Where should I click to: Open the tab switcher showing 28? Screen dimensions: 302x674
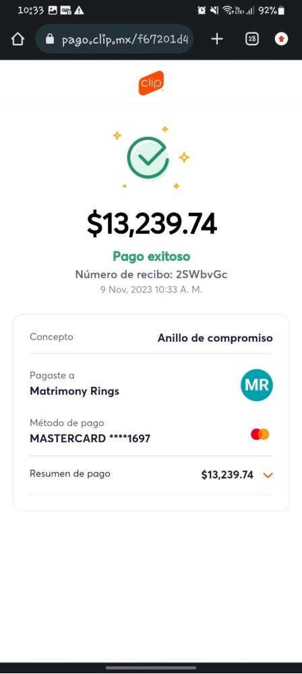click(251, 40)
